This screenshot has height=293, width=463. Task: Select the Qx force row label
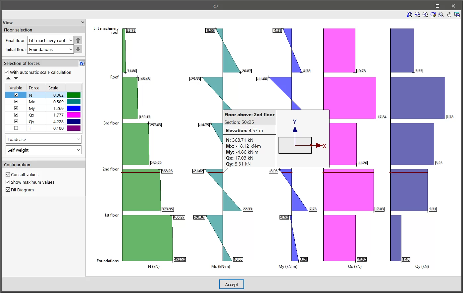[31, 115]
